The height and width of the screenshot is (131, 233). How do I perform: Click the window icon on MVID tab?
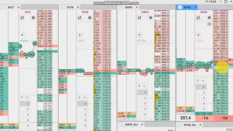(x=180, y=7)
